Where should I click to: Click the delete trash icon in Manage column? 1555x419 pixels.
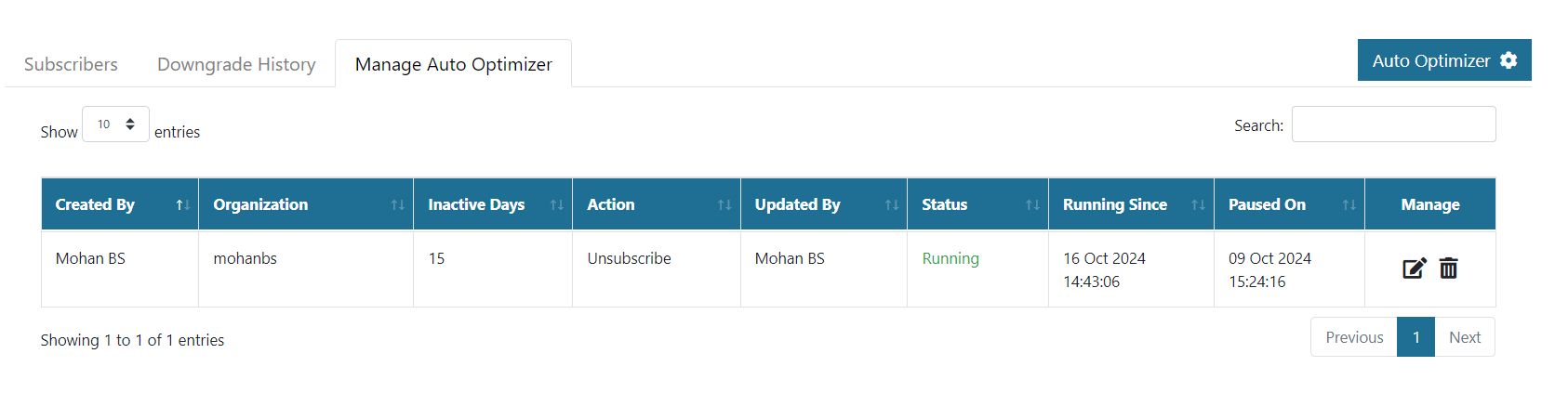(1448, 269)
